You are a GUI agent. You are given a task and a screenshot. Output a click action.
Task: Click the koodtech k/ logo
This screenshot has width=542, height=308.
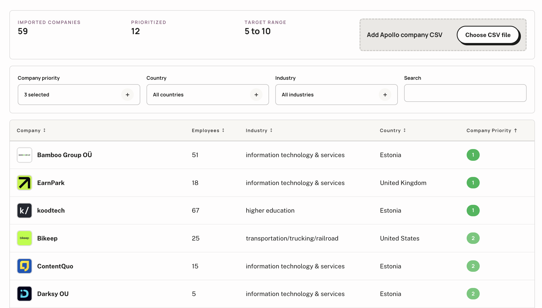[25, 211]
